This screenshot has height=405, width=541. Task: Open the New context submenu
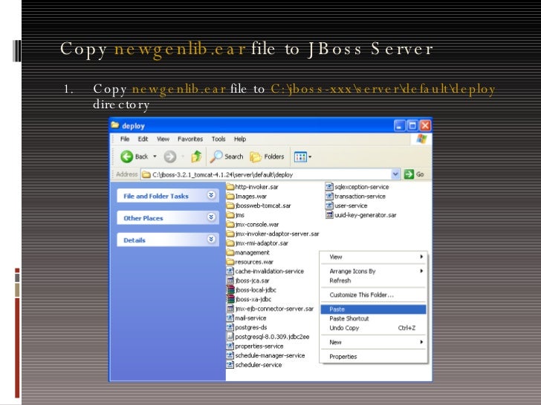[x=373, y=342]
